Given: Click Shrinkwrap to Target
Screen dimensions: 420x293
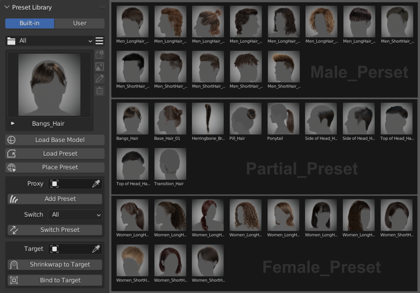Looking at the screenshot, I should tap(55, 265).
